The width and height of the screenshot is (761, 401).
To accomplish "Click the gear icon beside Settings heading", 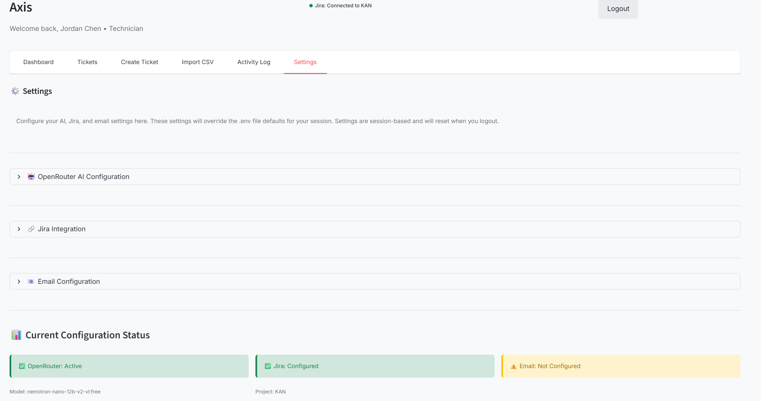I will point(15,91).
